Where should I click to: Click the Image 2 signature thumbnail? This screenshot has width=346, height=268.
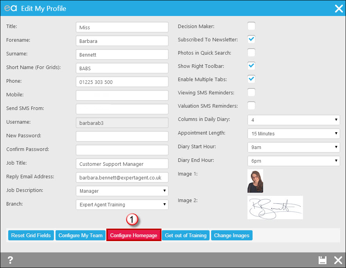pos(275,208)
